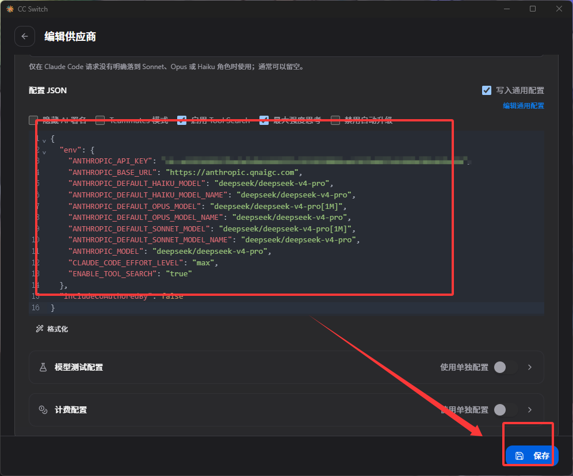Click the coins icon beside 计费配置
Screen dimensions: 573x476
[x=43, y=410]
